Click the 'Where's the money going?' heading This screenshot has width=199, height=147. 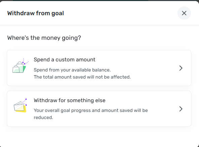44,38
